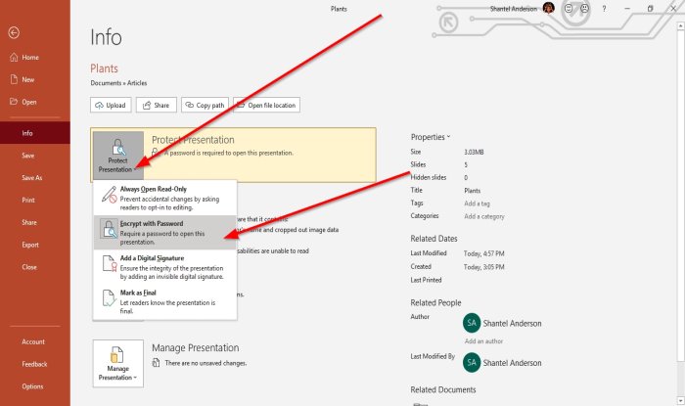The width and height of the screenshot is (685, 406).
Task: Open the Share page in sidebar
Action: tap(35, 222)
